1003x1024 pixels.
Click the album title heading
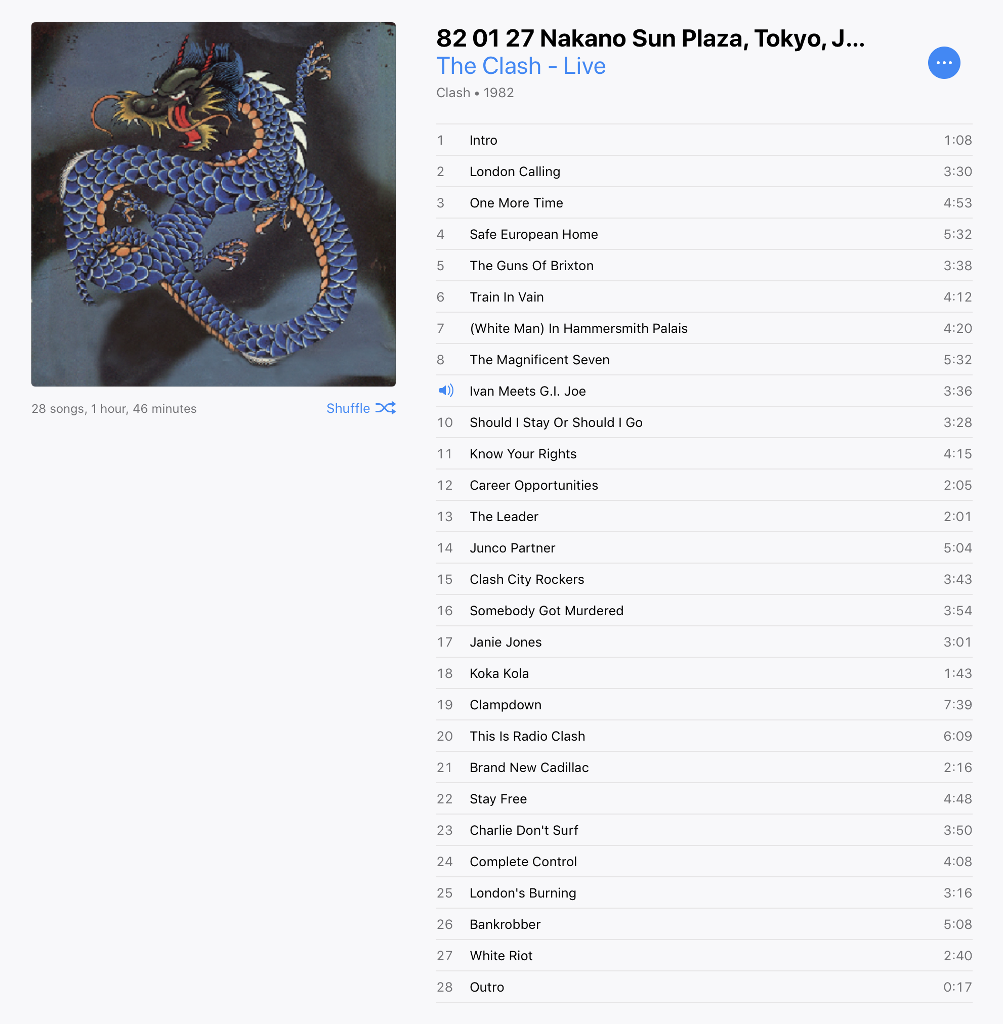tap(650, 38)
